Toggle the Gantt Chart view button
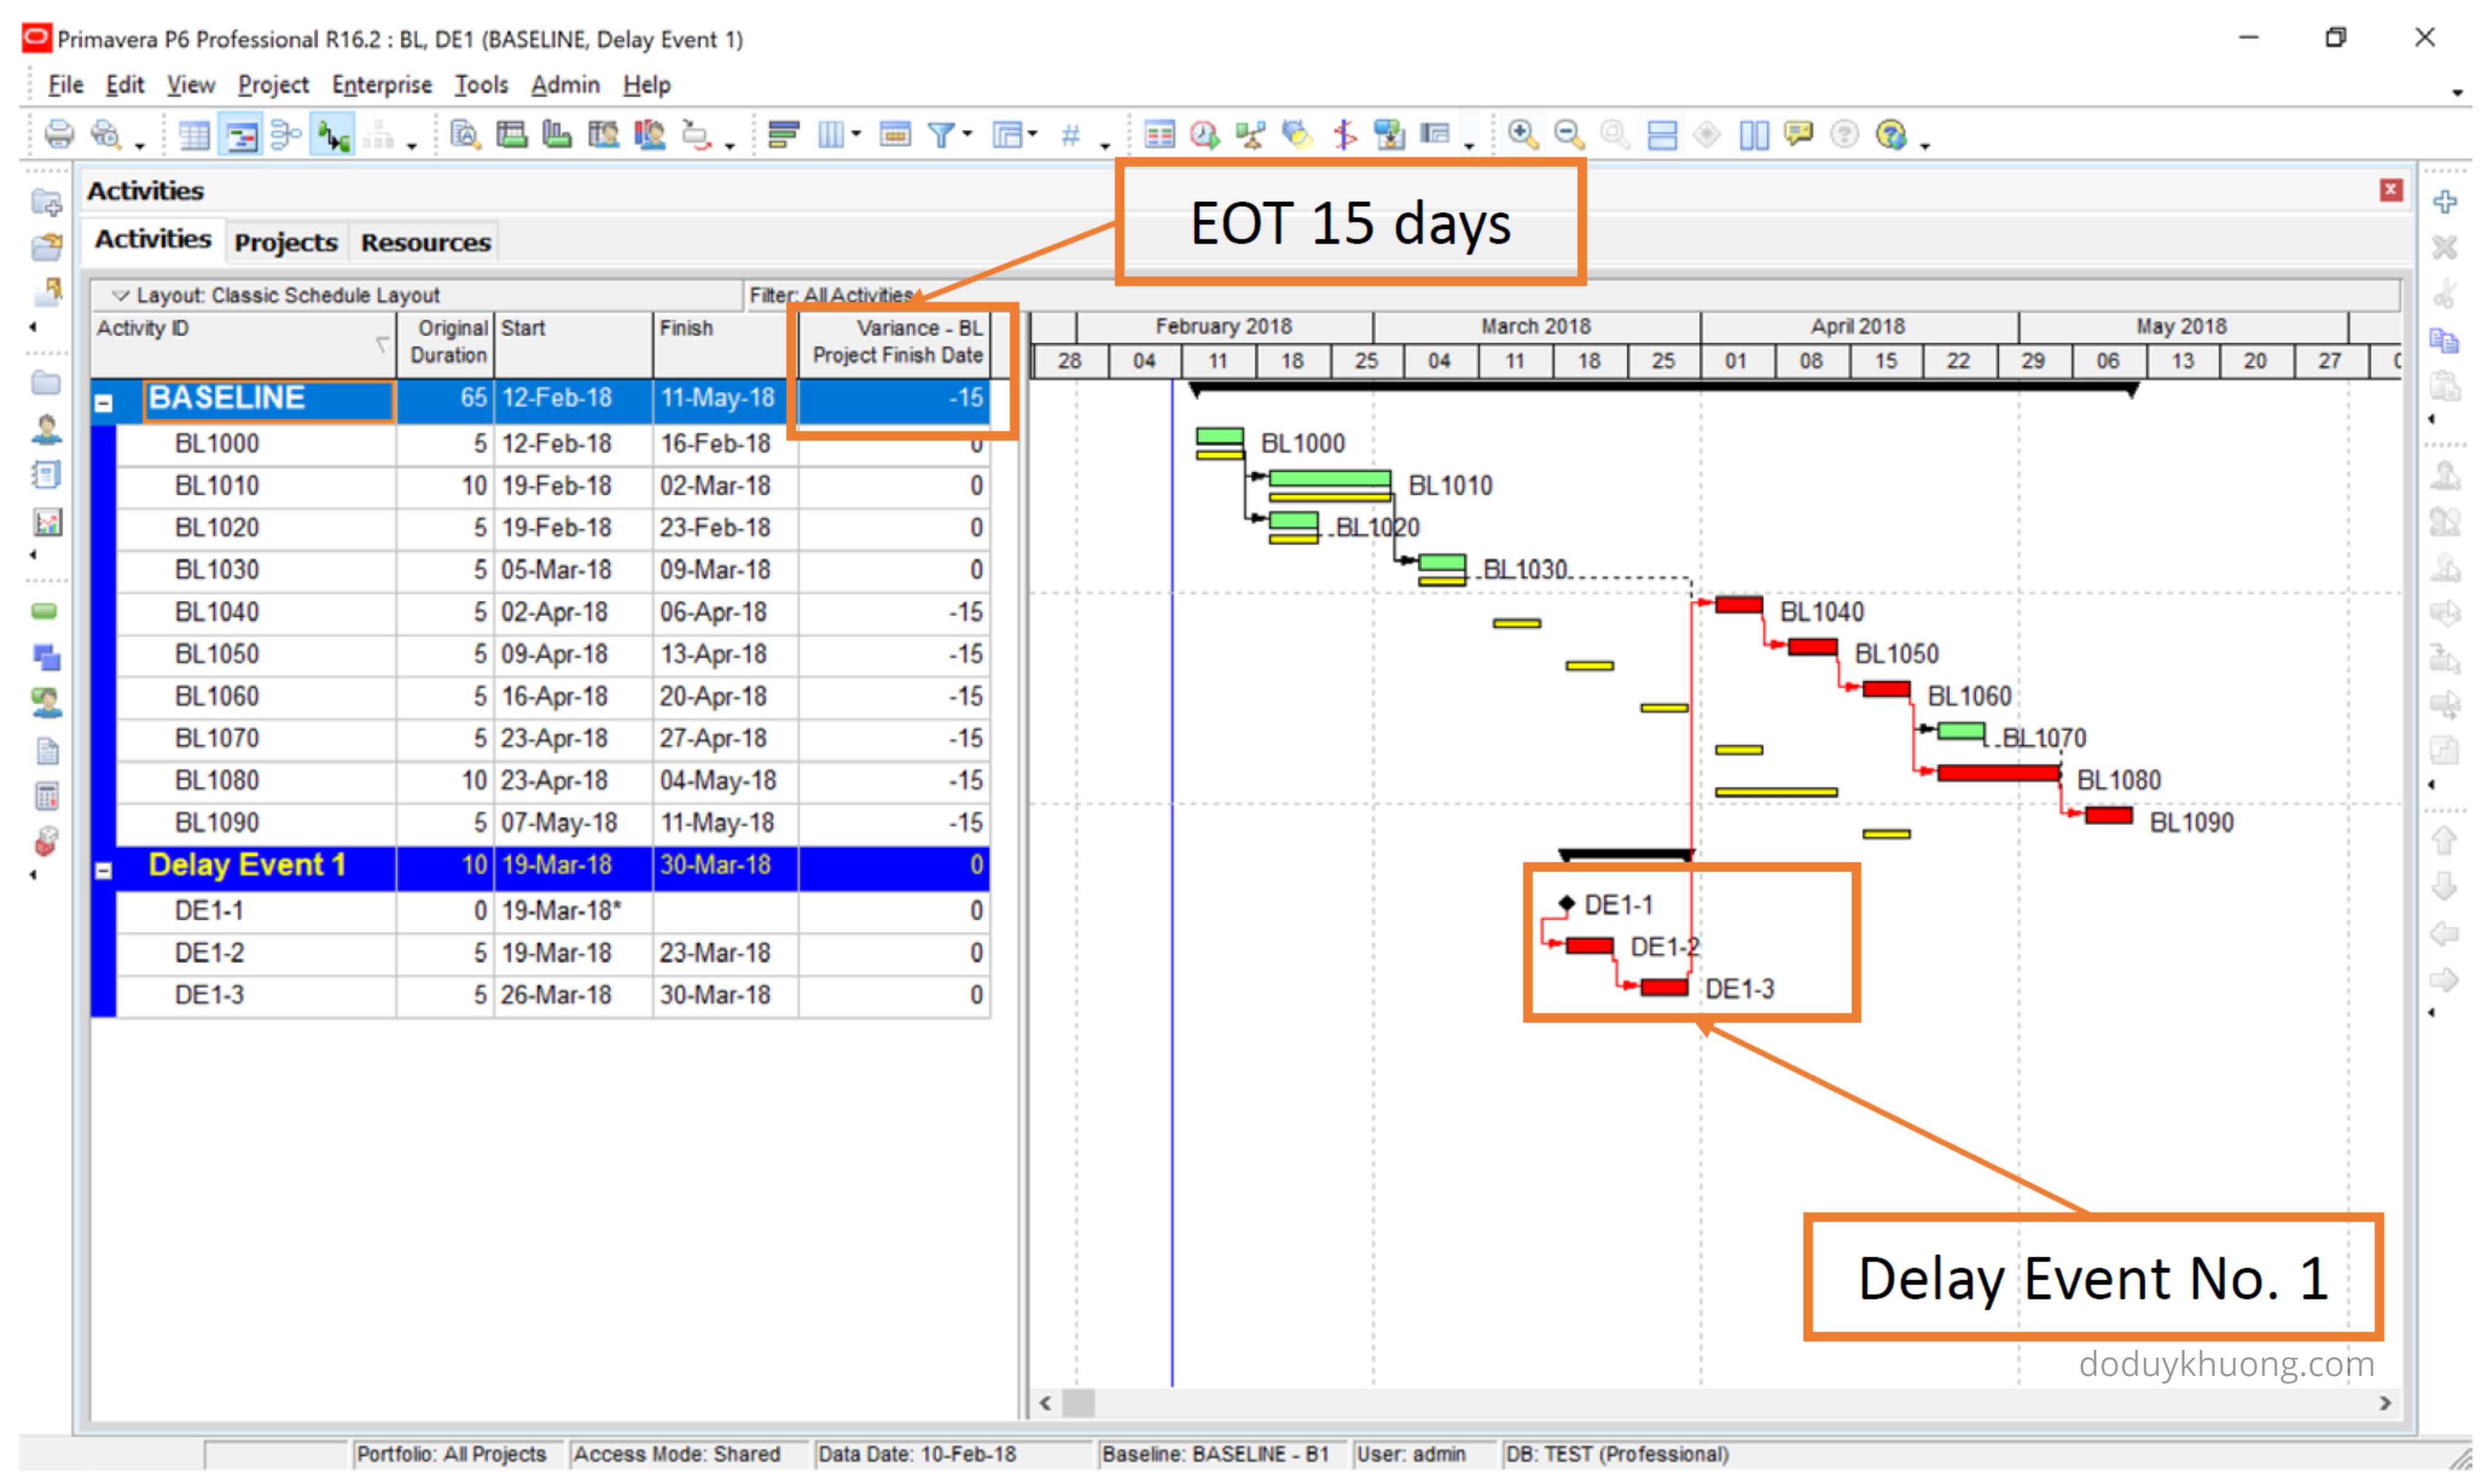This screenshot has height=1484, width=2487. (x=241, y=134)
